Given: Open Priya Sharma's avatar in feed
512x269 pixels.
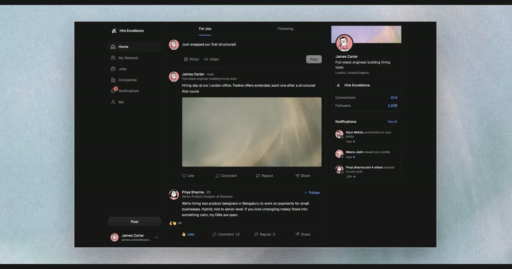Looking at the screenshot, I should point(174,195).
